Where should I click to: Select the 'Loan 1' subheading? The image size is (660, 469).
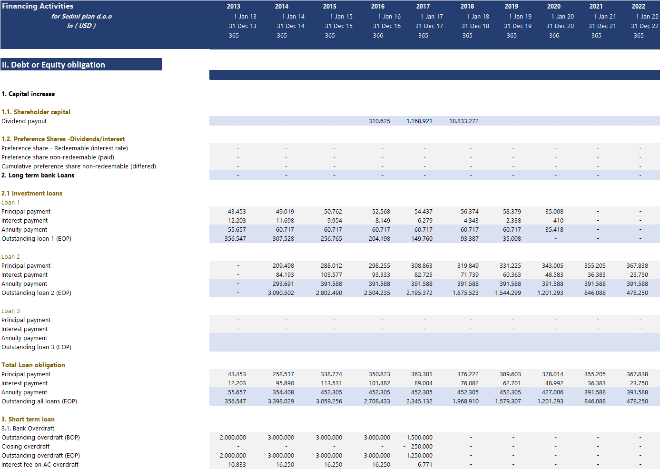point(10,202)
